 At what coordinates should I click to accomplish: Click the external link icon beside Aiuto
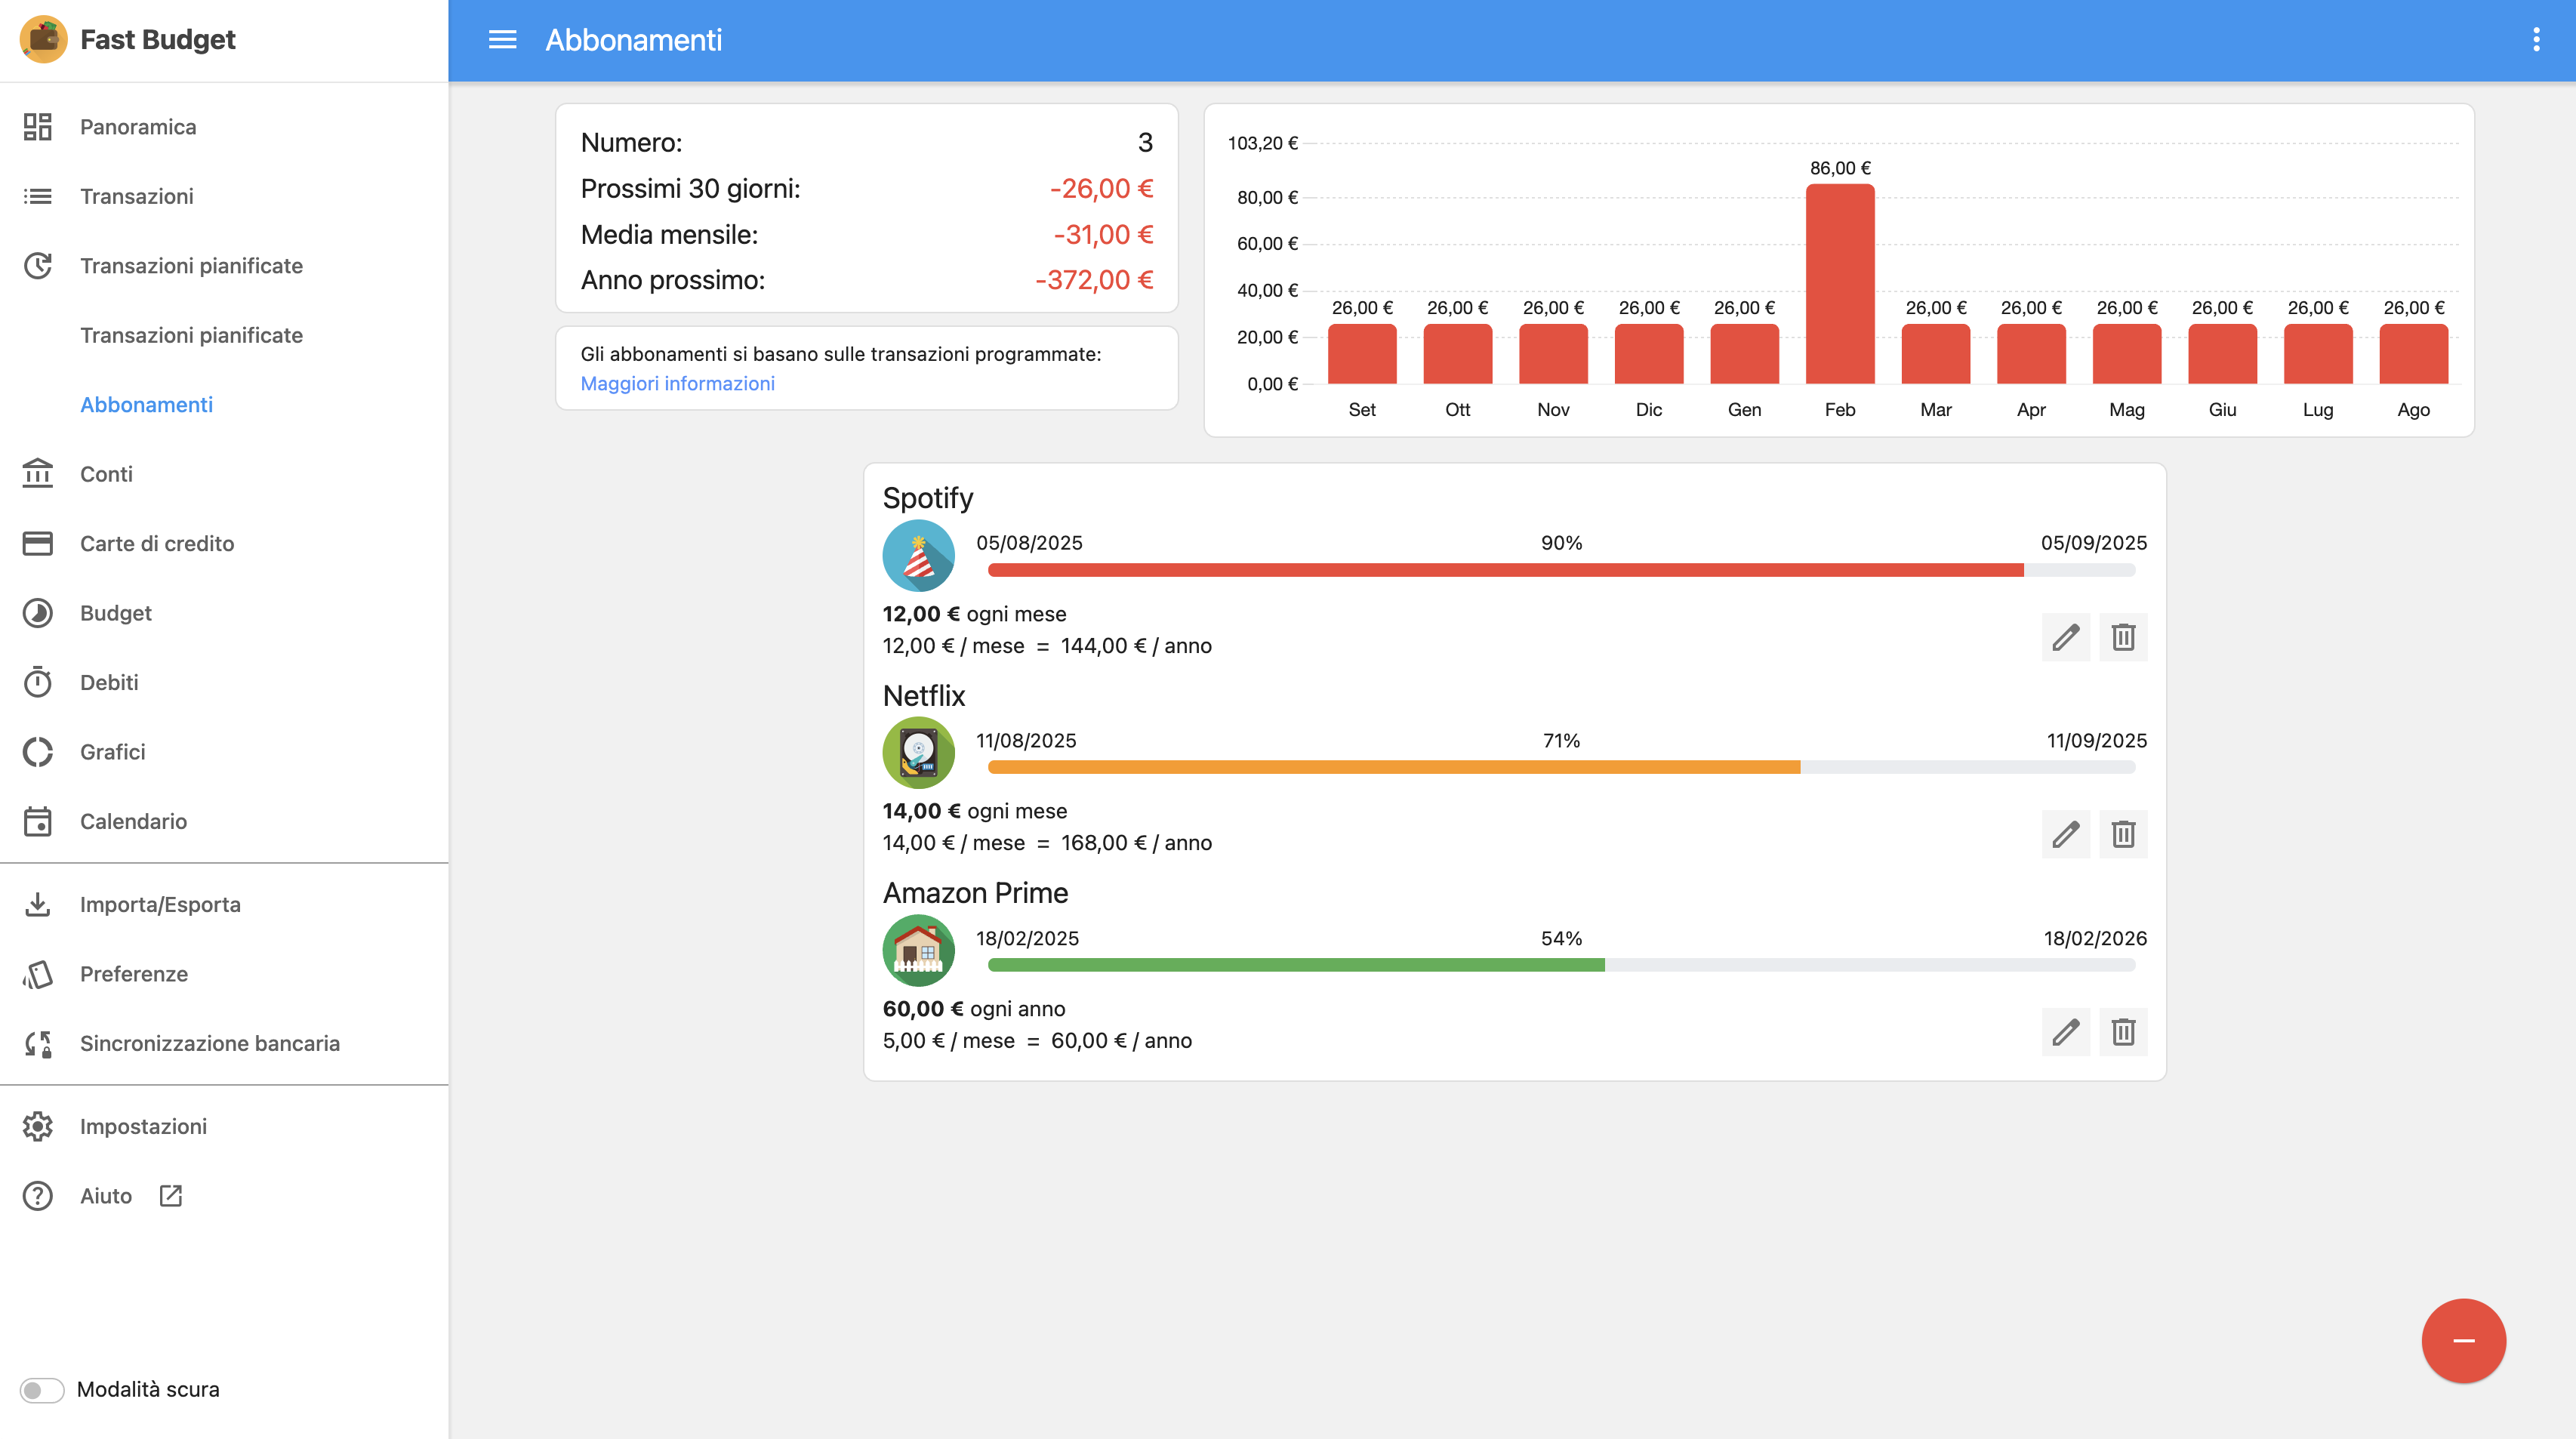click(x=171, y=1196)
